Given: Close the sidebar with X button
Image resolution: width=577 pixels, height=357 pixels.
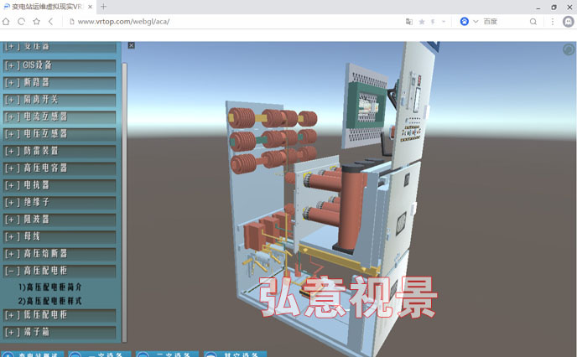Looking at the screenshot, I should click(132, 45).
